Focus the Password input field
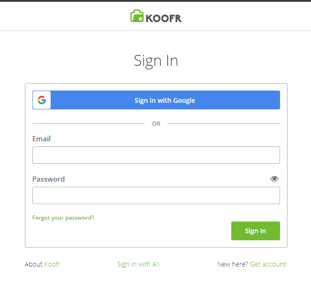The width and height of the screenshot is (311, 283). pos(156,196)
